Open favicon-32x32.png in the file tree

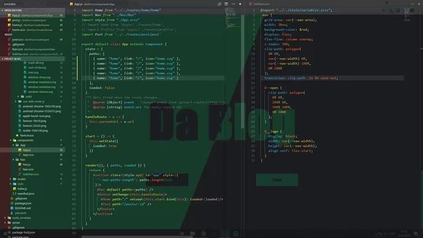[34, 126]
